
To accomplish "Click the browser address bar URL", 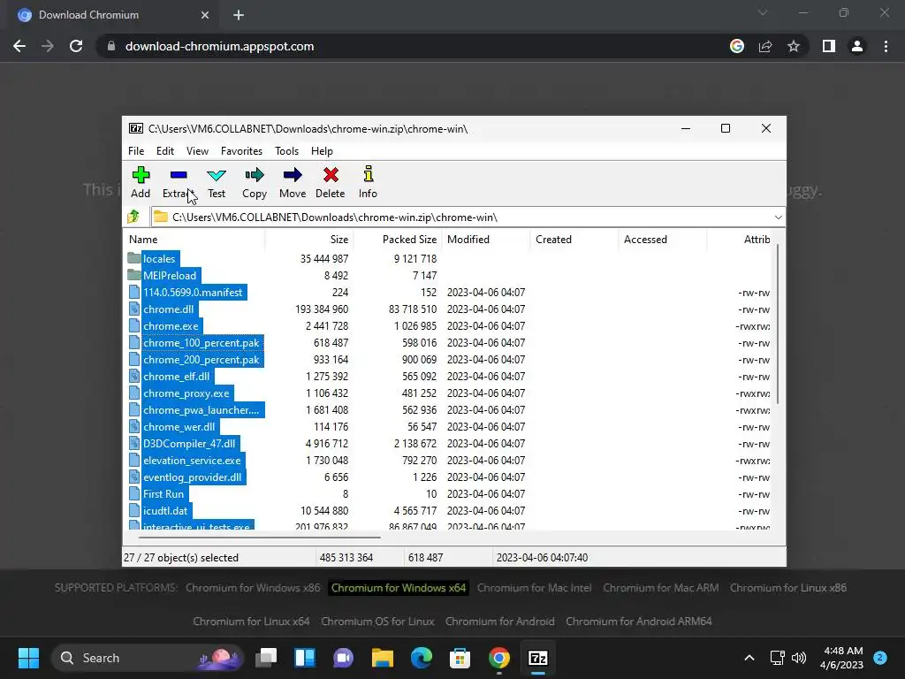I will [219, 46].
